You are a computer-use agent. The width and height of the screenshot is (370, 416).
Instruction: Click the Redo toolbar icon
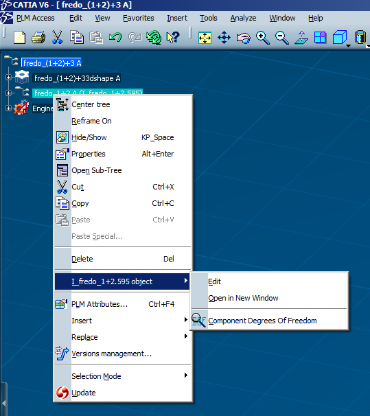point(135,37)
